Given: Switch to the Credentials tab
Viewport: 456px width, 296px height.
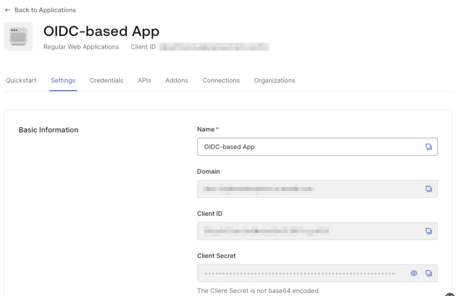Looking at the screenshot, I should point(106,80).
